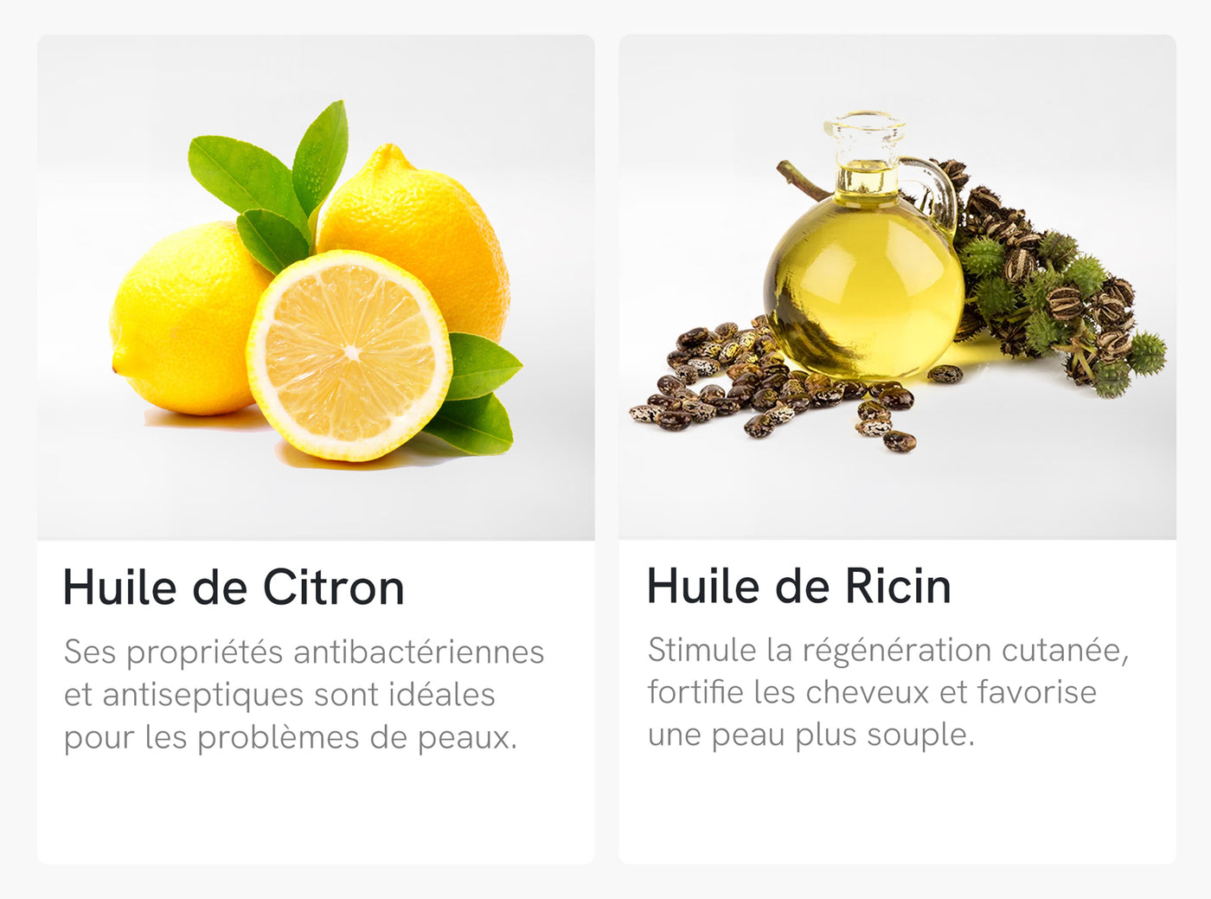1211x899 pixels.
Task: Click the word 'antibactériennes' in the description
Action: tap(419, 652)
